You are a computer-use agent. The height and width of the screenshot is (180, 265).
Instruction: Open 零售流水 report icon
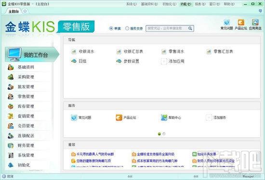(164, 51)
